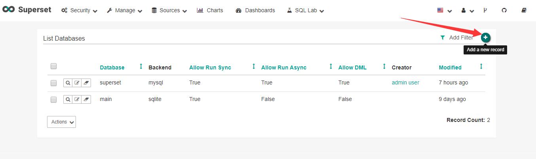
Task: Click the green Add a new record plus icon
Action: coord(485,37)
